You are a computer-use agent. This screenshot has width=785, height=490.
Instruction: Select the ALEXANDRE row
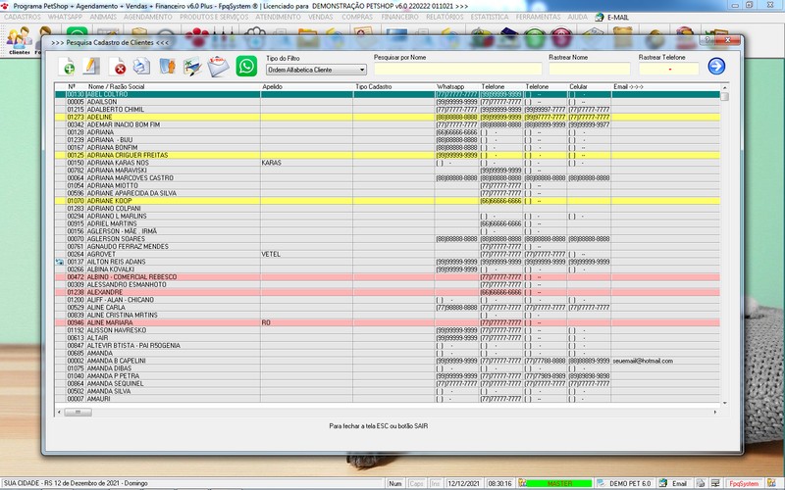tap(388, 292)
